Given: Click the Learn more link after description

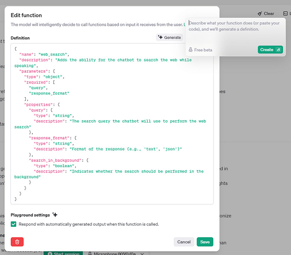Looking at the screenshot, I should 185,24.
